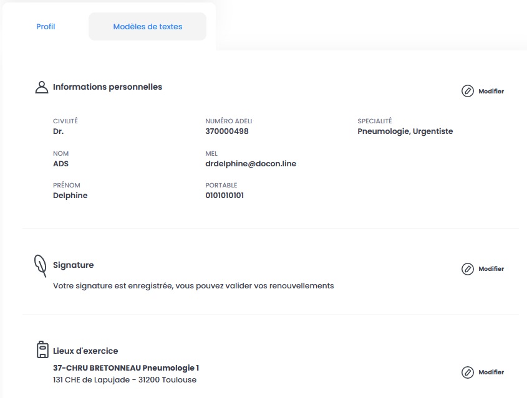
Task: Click pencil icon for Lieux d'exercice
Action: coord(468,372)
